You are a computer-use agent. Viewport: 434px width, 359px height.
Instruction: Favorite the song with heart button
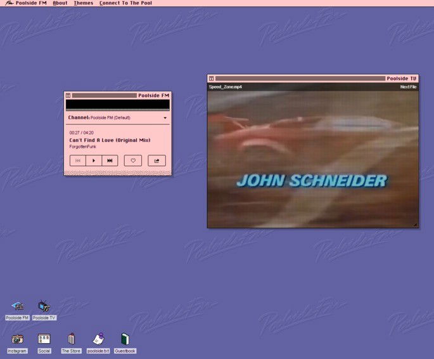click(133, 160)
